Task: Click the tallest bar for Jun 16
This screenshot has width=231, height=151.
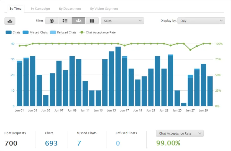Action: tap(118, 77)
